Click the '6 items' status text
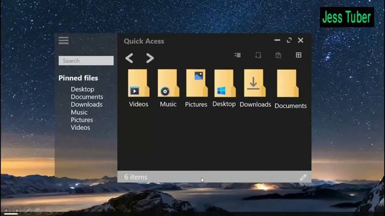This screenshot has height=216, width=385. coord(135,177)
